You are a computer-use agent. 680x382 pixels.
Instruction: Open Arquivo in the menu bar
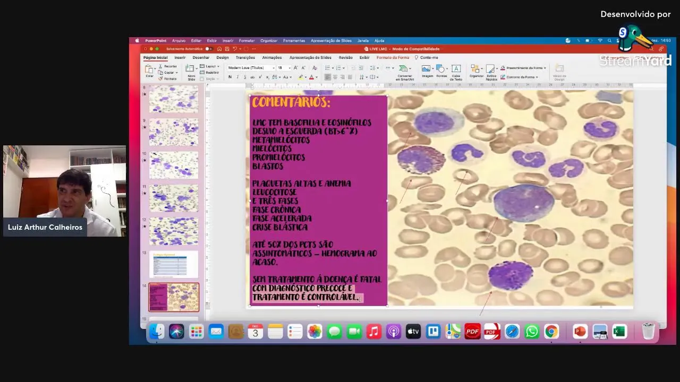coord(178,40)
